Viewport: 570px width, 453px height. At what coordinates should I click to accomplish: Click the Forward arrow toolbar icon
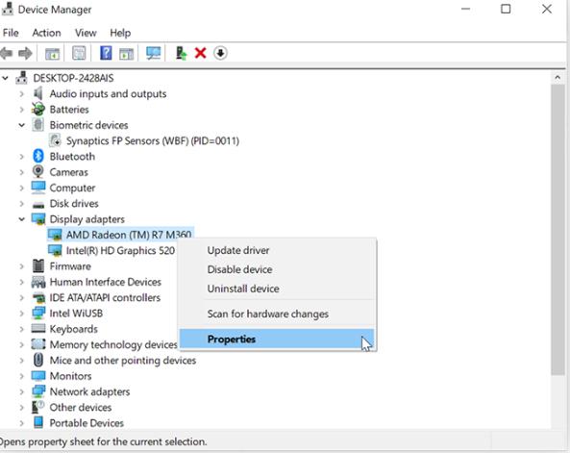[25, 54]
